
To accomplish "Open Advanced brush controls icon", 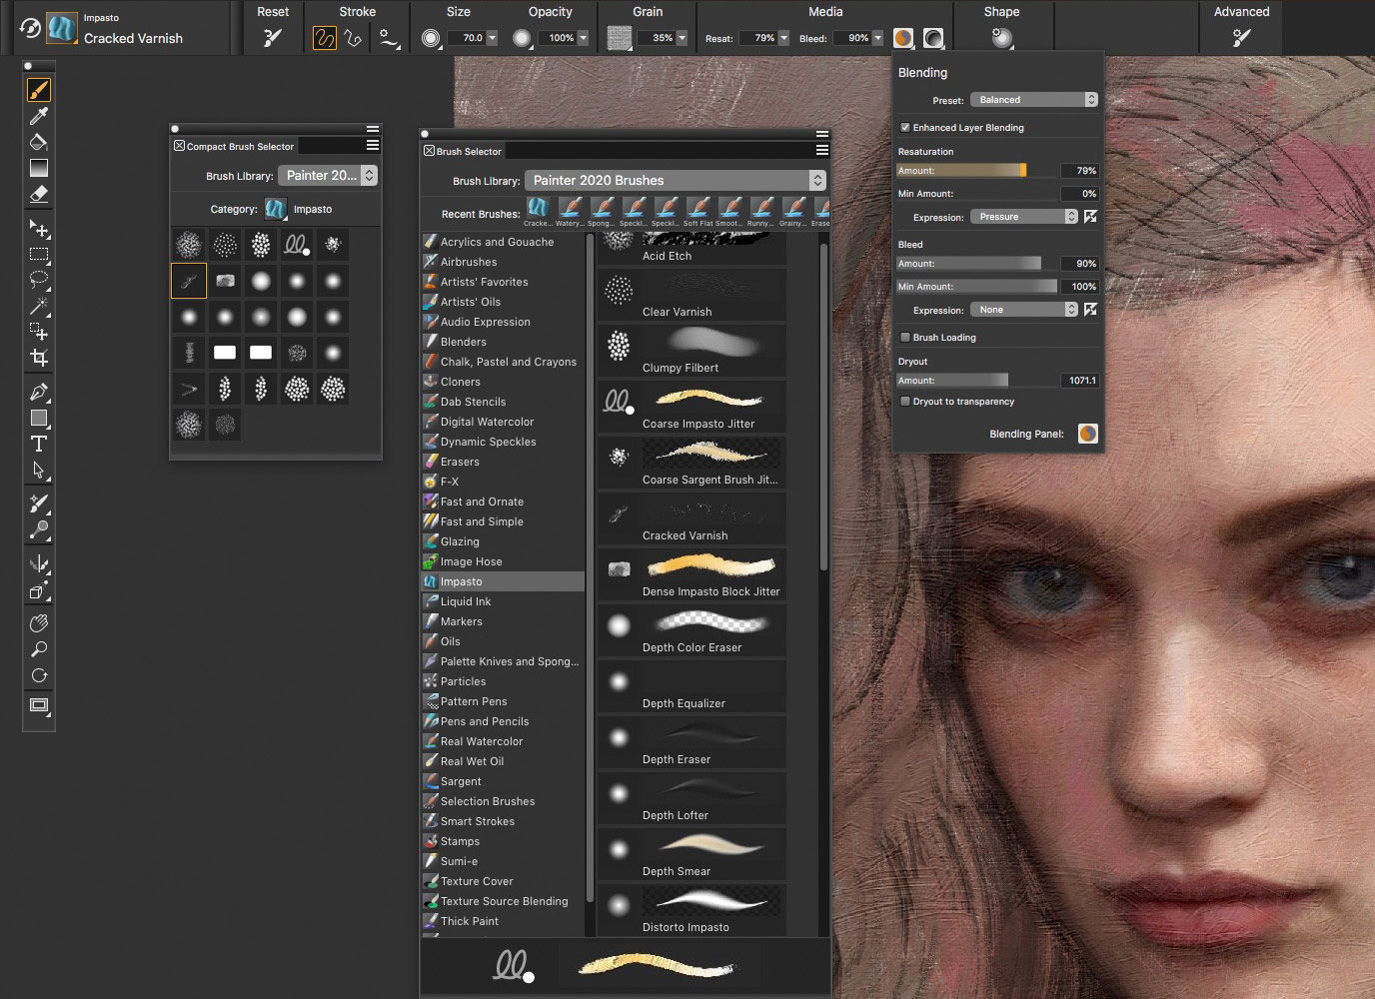I will coord(1241,38).
